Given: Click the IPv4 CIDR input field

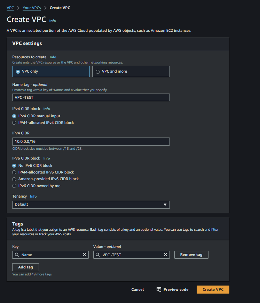Looking at the screenshot, I should pyautogui.click(x=91, y=141).
